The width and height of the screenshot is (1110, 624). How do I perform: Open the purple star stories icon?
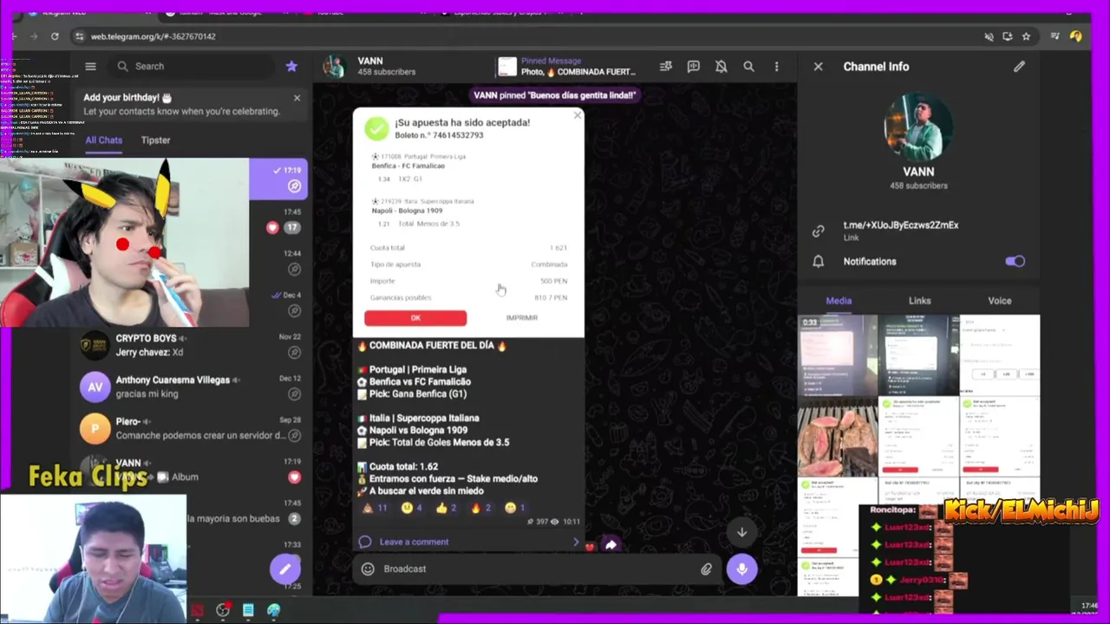(x=291, y=66)
